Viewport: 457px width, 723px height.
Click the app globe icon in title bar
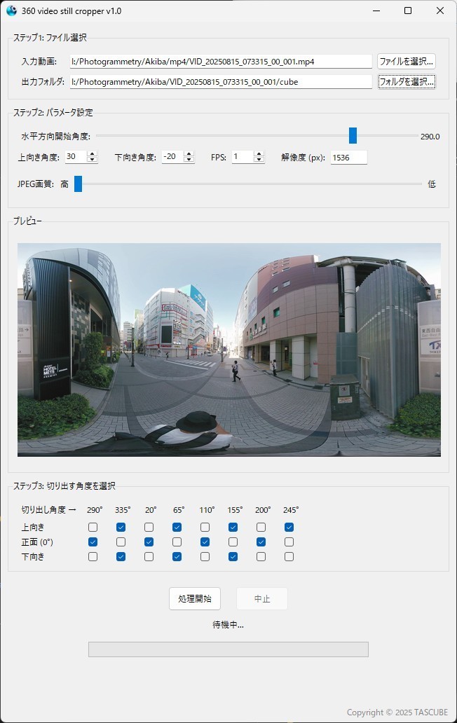pos(11,11)
